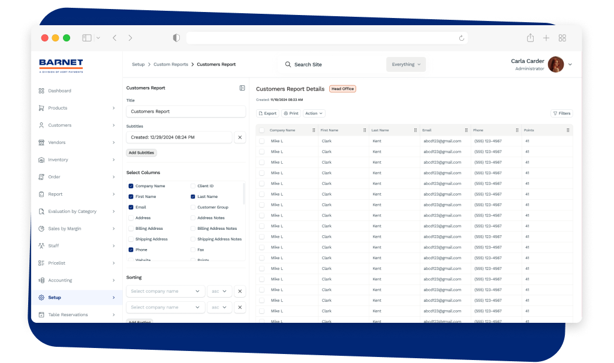Click the search magnifier icon
This screenshot has width=614, height=363.
(x=288, y=64)
